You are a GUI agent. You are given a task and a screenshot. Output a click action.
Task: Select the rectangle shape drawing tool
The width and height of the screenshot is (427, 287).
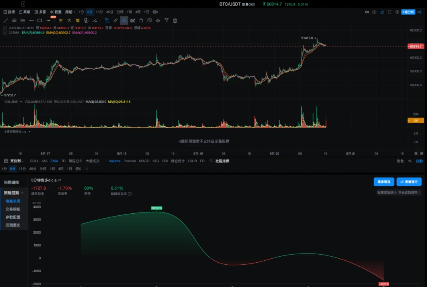[x=40, y=20]
